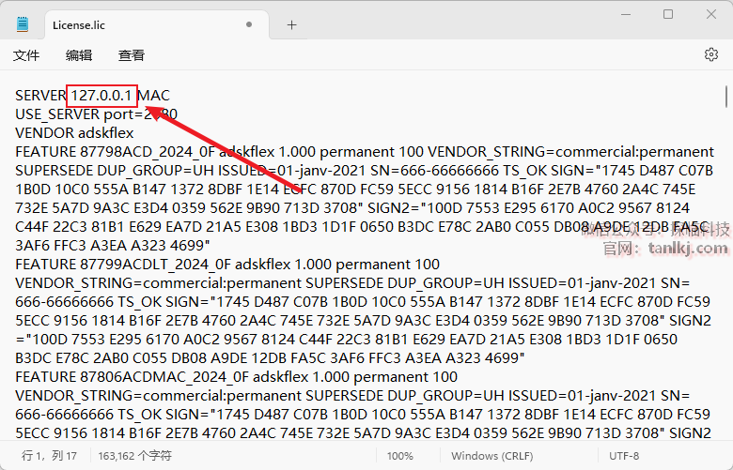
Task: Click the word SERVER on first line
Action: pyautogui.click(x=40, y=96)
